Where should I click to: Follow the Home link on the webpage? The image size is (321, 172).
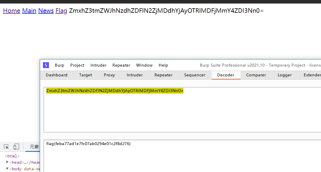tap(12, 11)
